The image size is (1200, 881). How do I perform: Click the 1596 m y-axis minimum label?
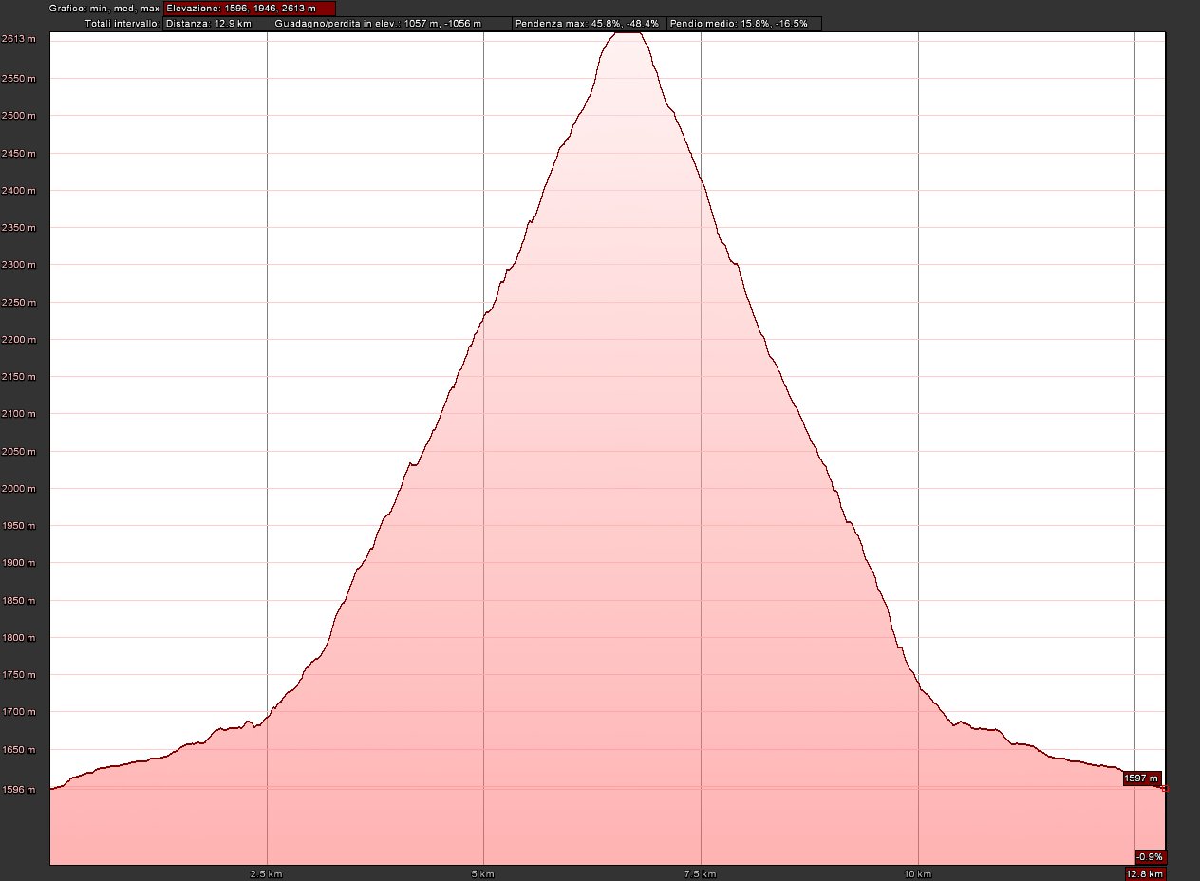pyautogui.click(x=19, y=789)
